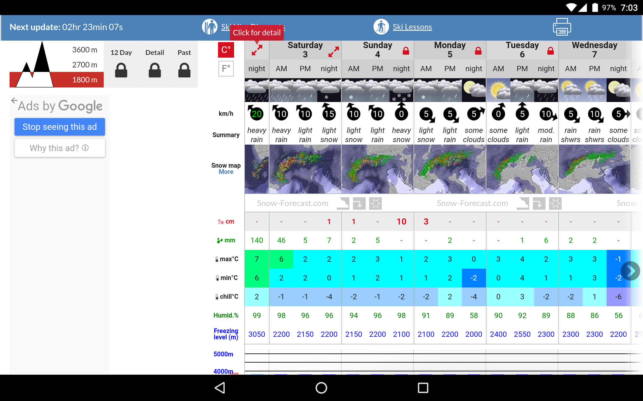Open the More link under Snow map
This screenshot has height=401, width=643.
click(x=226, y=172)
